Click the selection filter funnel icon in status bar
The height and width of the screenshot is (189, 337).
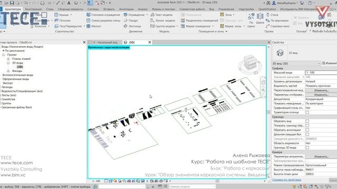coord(327,187)
